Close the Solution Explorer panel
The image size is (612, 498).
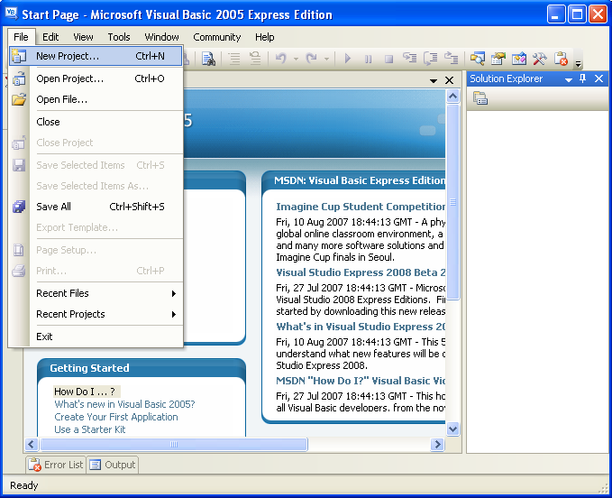pos(599,78)
